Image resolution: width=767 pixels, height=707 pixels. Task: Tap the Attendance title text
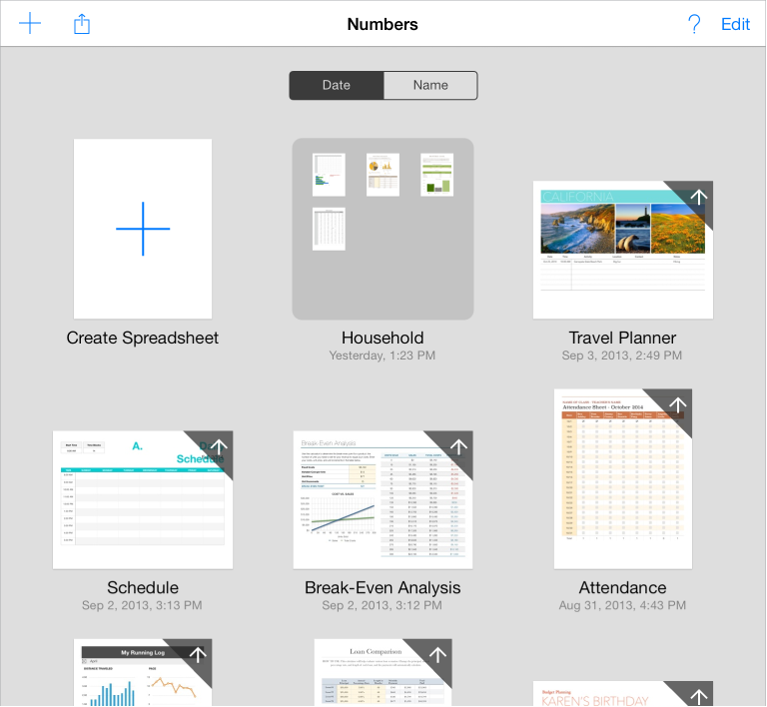(622, 588)
